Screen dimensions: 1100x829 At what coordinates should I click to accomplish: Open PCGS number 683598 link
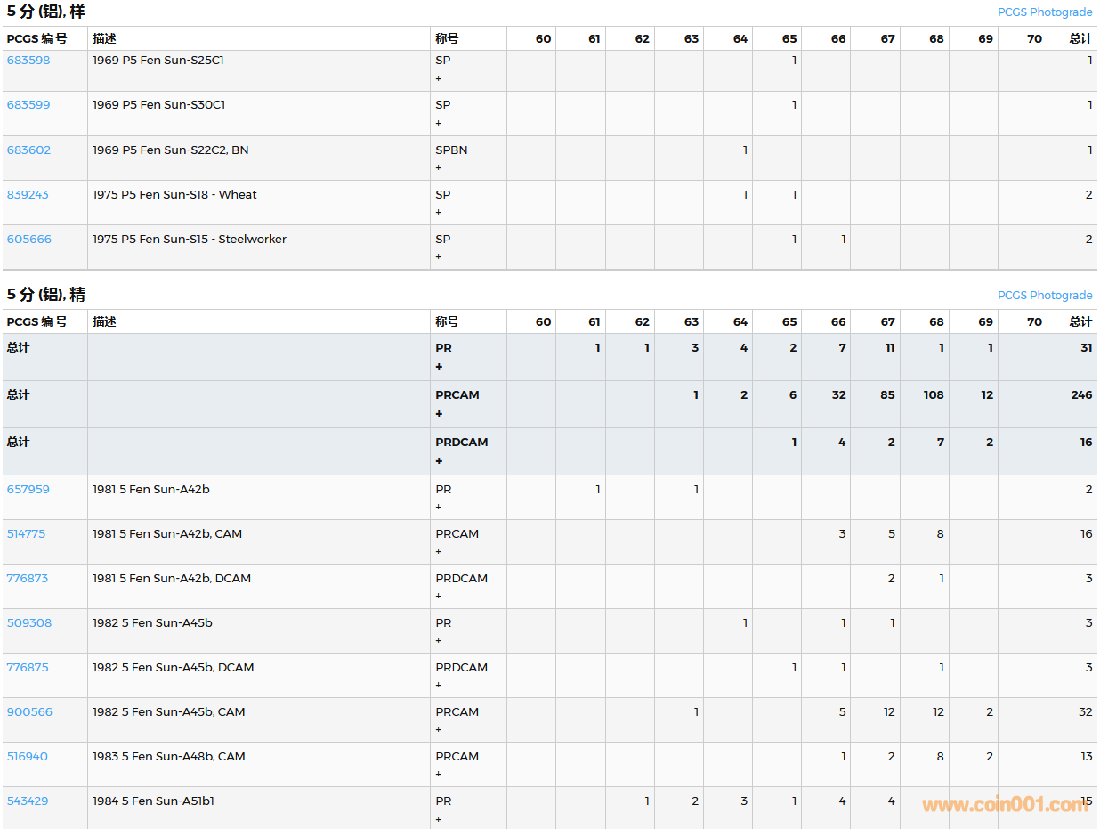(x=28, y=61)
